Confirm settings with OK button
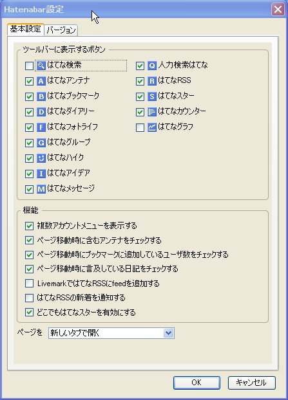288x400 pixels. [x=197, y=383]
